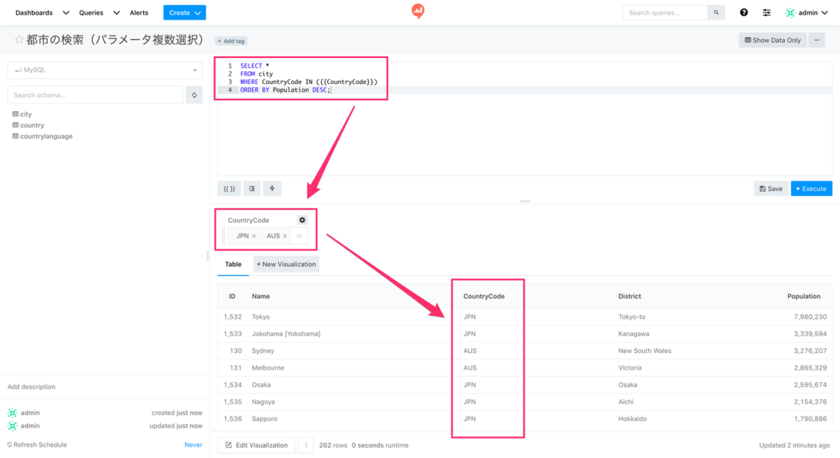Save the query
840x458 pixels.
pos(771,189)
